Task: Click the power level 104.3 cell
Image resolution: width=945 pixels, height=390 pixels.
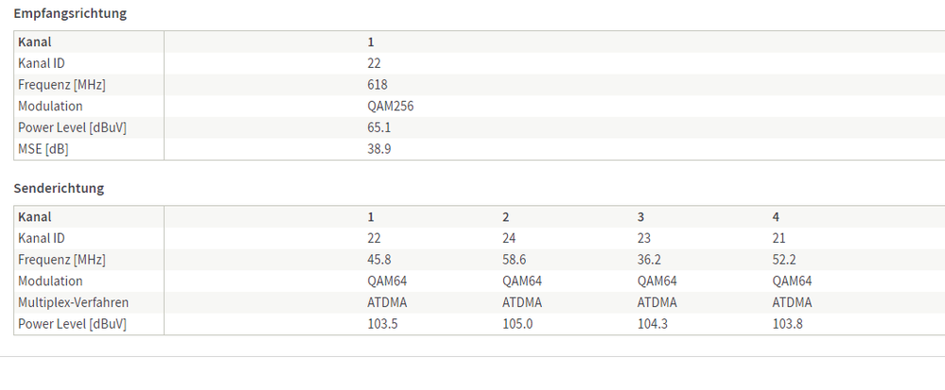Action: [653, 324]
